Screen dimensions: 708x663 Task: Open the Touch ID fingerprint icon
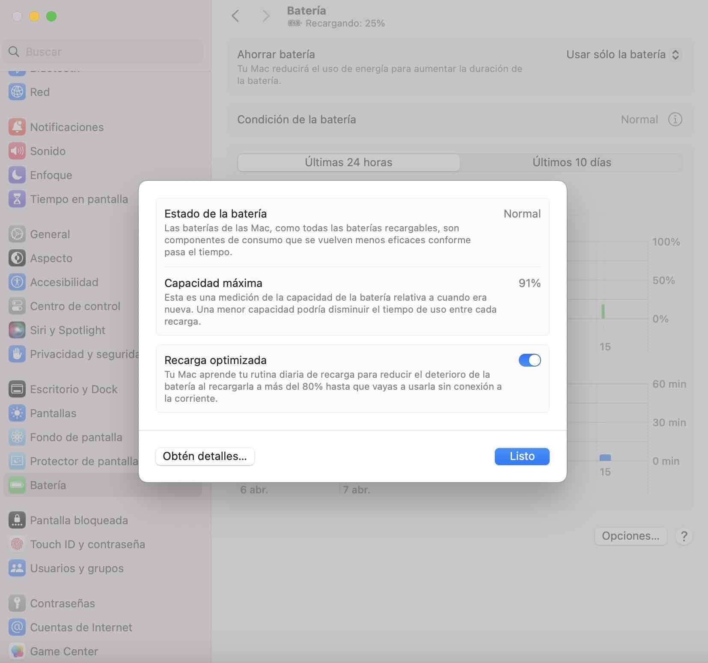[17, 544]
